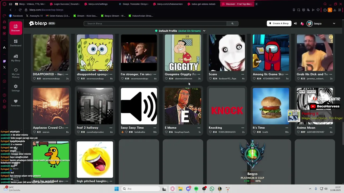Open more options for Knocking blerp
This screenshot has height=193, width=344.
(243, 128)
